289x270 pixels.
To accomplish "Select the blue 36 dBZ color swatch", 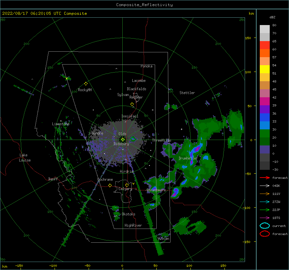I will coord(265,118).
